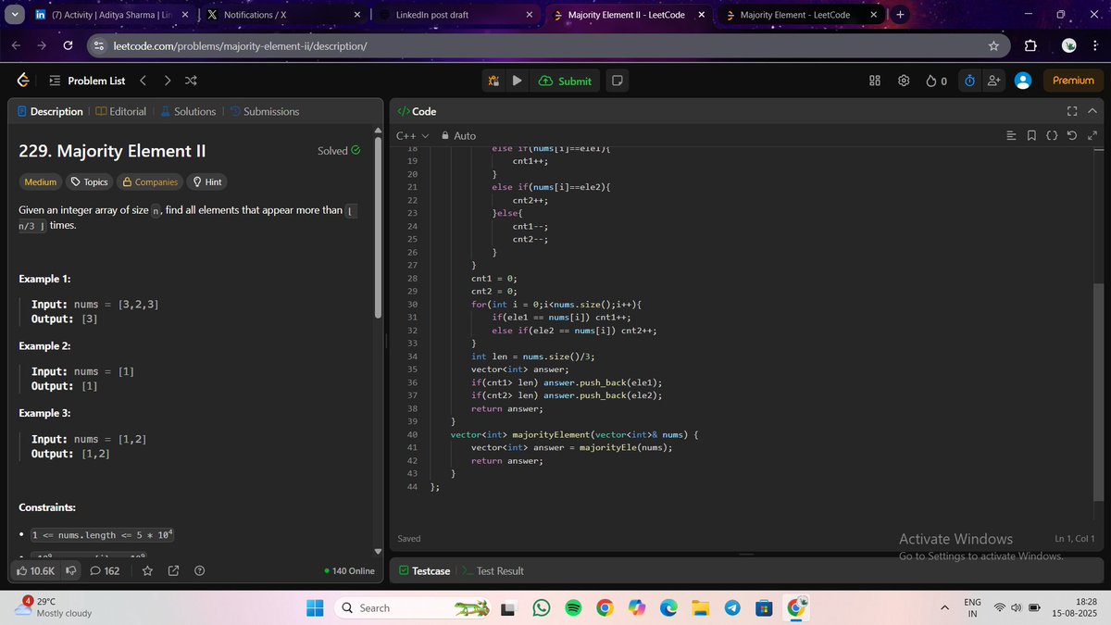Click the streak flame counter
Screen dimensions: 1111x625
(x=936, y=81)
